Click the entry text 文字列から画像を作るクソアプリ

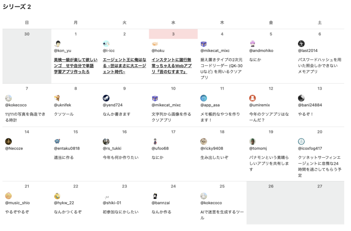point(171,117)
